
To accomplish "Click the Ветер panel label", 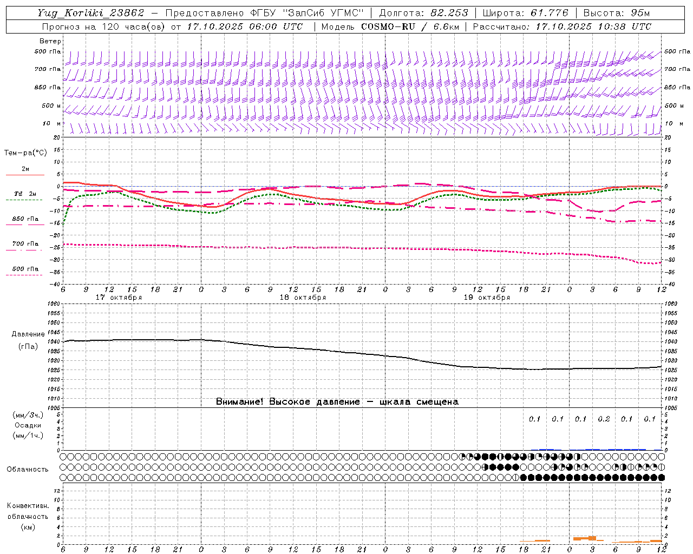I will point(50,41).
